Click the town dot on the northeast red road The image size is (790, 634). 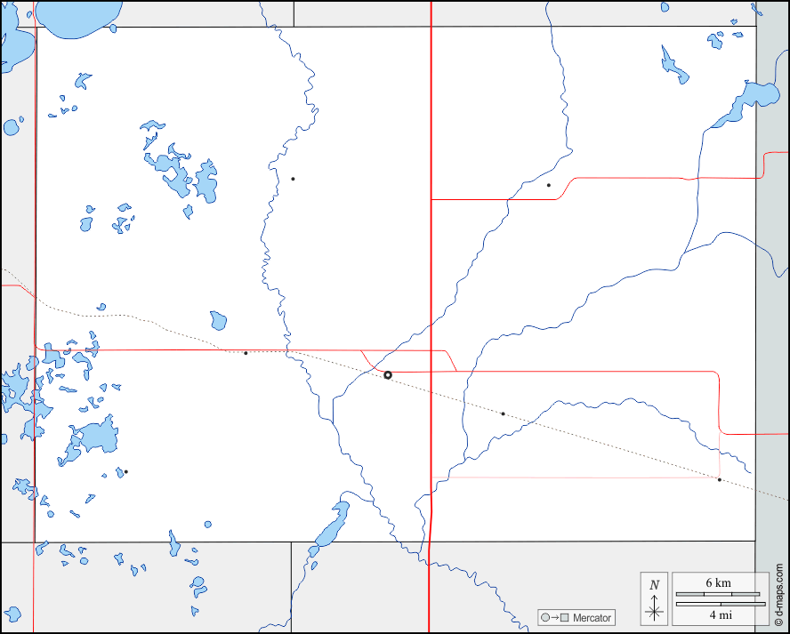coord(549,185)
